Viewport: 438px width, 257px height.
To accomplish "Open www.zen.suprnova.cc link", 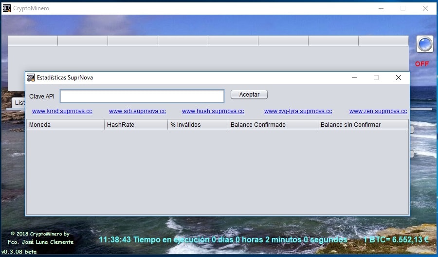I will tap(378, 111).
